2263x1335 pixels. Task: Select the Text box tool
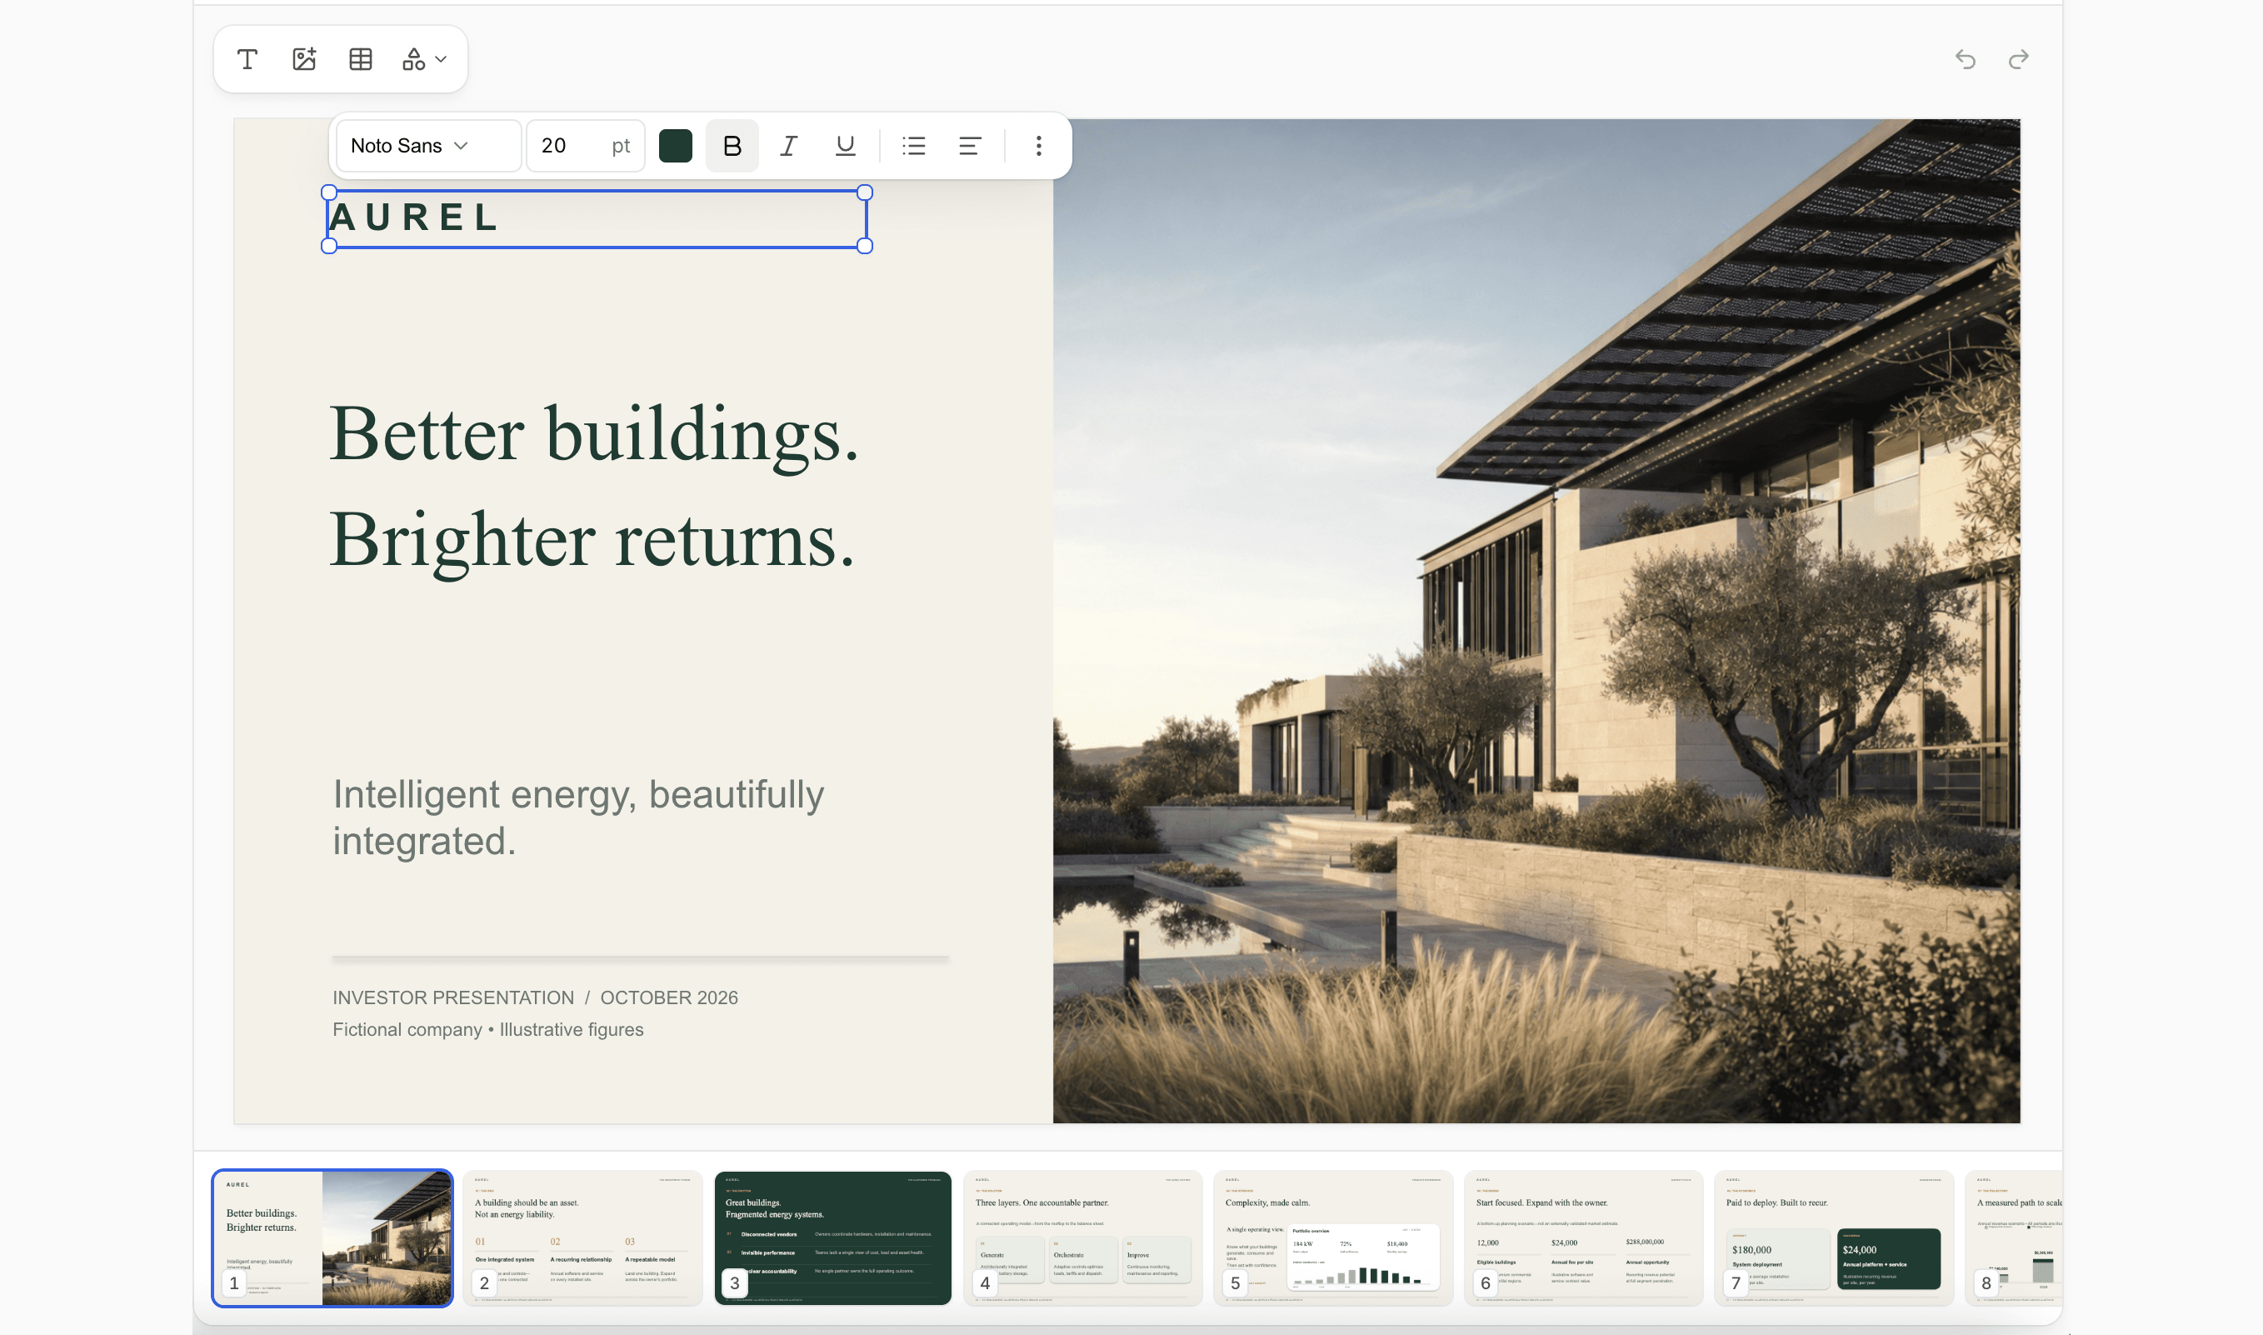tap(247, 59)
